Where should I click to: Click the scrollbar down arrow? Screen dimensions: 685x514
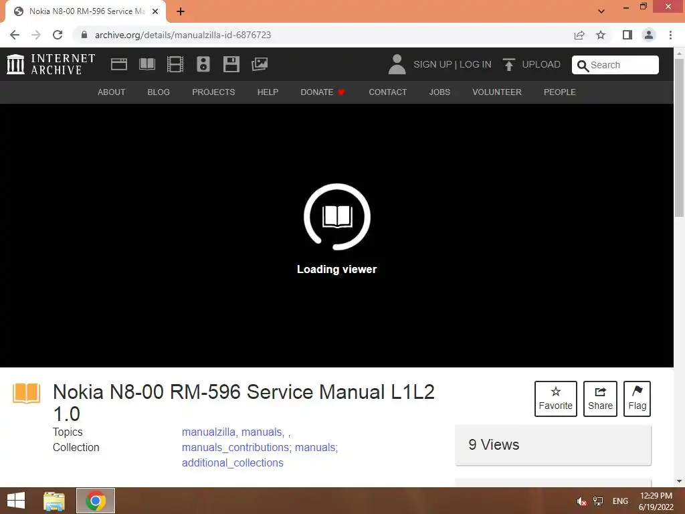[x=679, y=481]
